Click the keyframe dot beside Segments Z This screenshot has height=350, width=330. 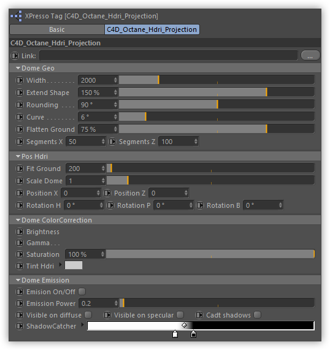coord(112,142)
